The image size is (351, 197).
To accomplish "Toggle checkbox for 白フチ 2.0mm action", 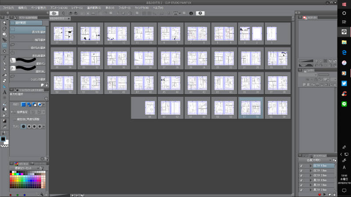I will click(x=301, y=176).
